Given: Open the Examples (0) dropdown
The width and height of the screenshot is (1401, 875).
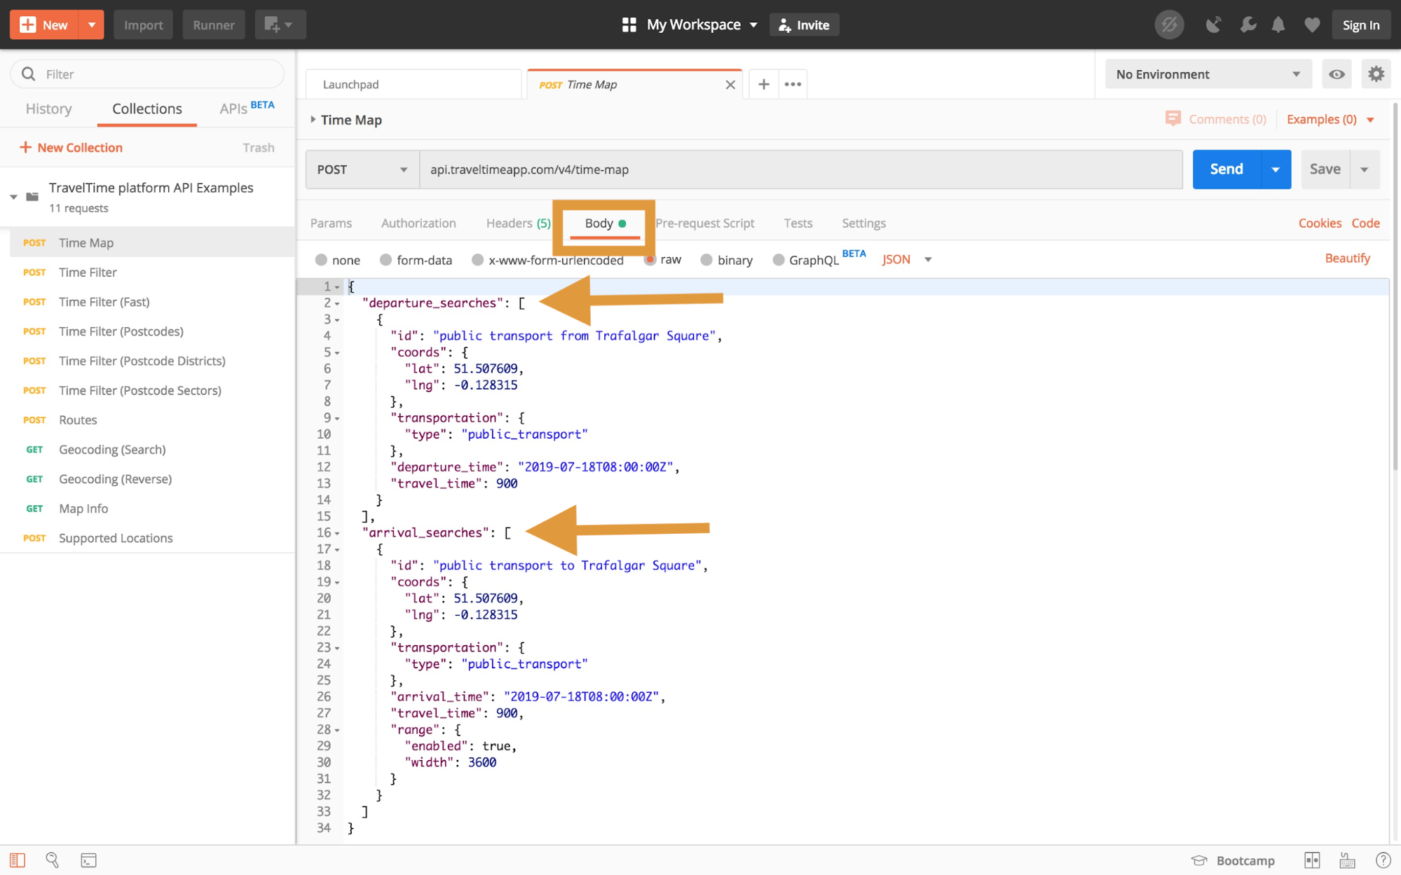Looking at the screenshot, I should [1330, 118].
